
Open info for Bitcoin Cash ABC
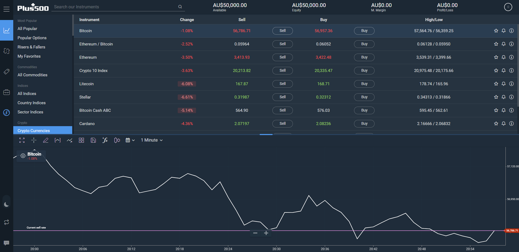(512, 110)
